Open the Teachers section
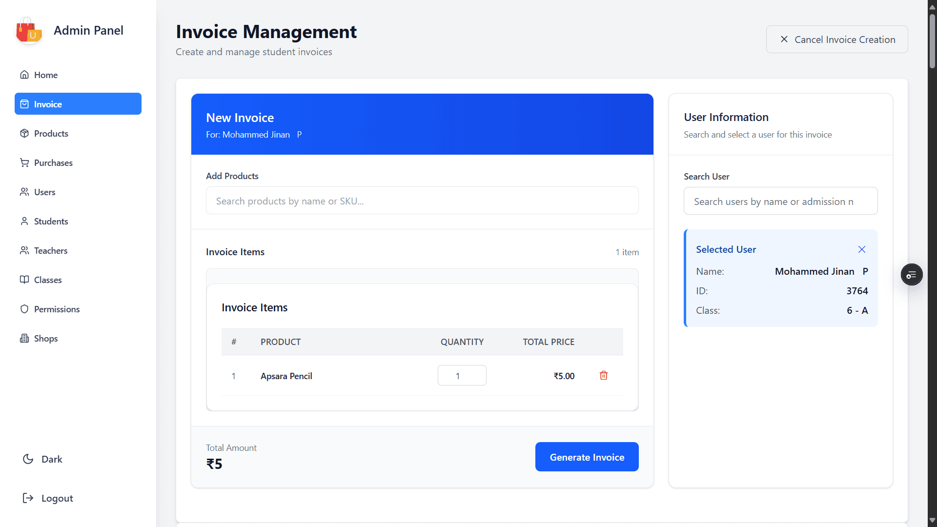 tap(78, 250)
